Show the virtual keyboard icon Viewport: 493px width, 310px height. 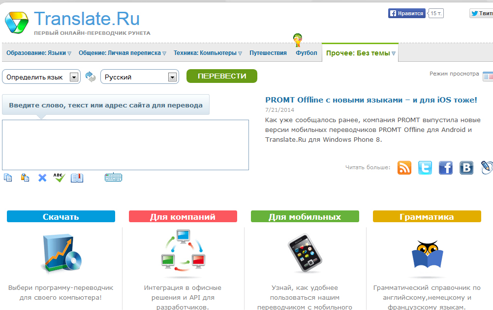tap(113, 178)
